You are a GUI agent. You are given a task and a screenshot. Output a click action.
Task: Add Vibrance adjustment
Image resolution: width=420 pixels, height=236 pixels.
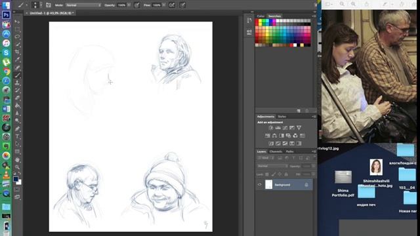pos(299,128)
